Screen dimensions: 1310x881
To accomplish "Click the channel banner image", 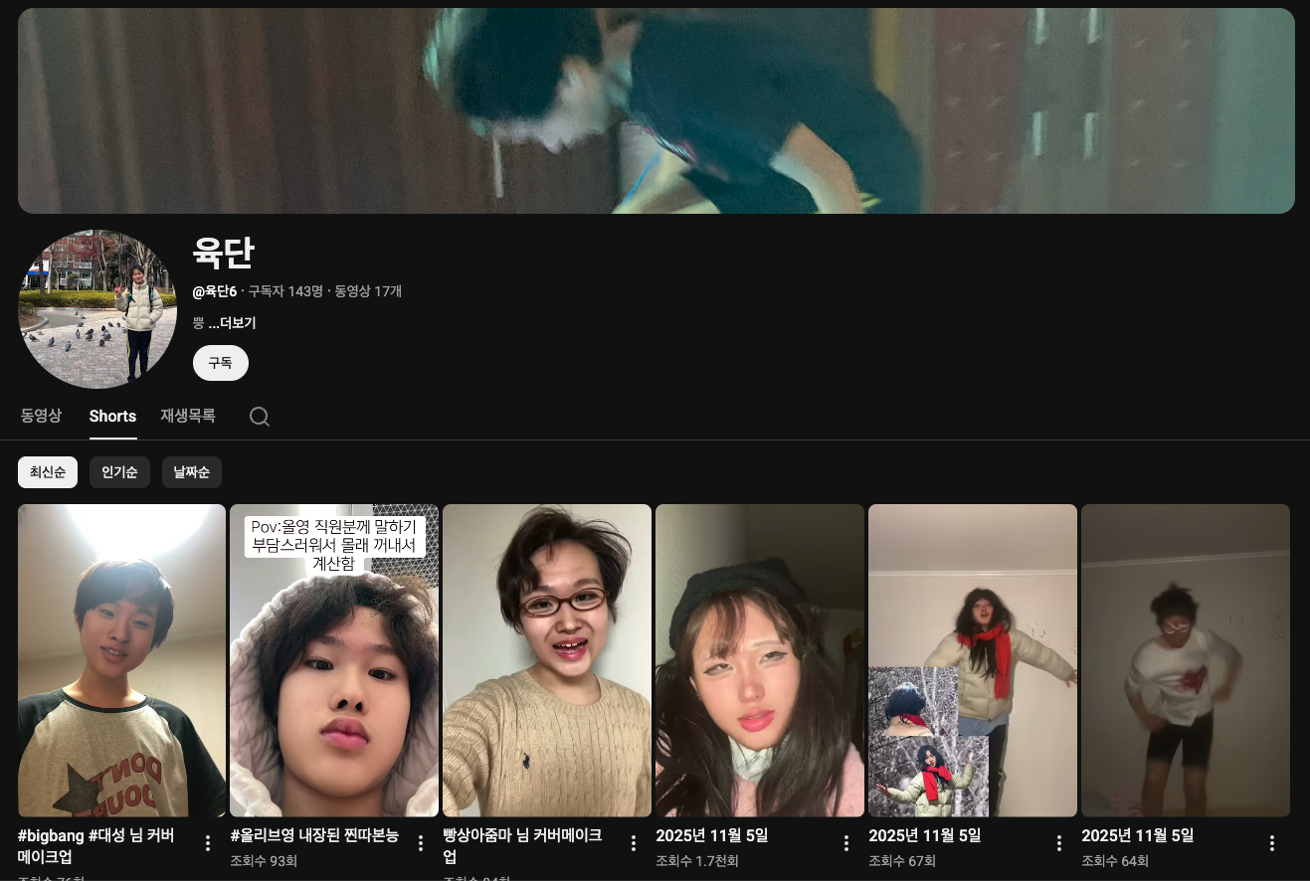I will pos(656,110).
